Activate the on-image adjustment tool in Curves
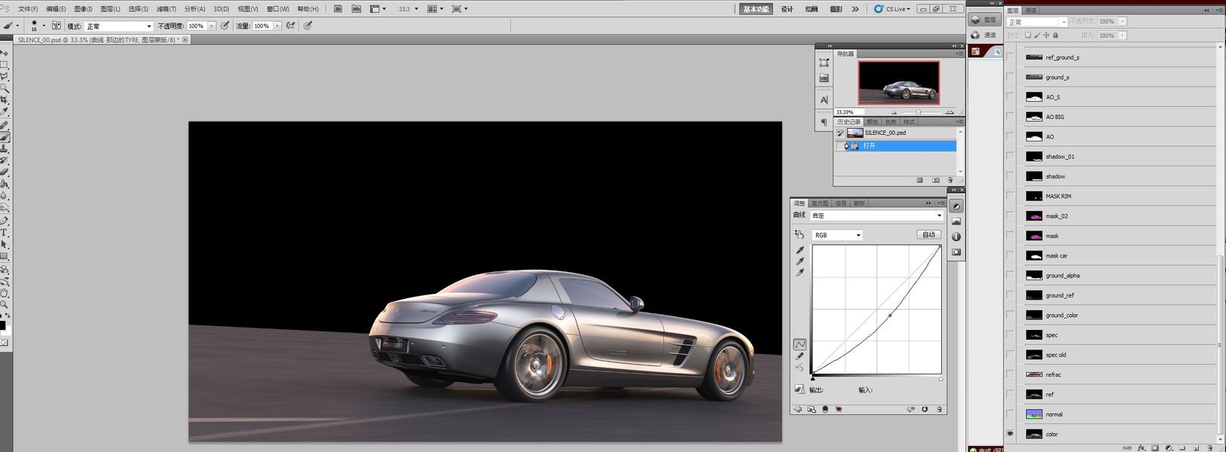This screenshot has width=1226, height=452. coord(799,234)
